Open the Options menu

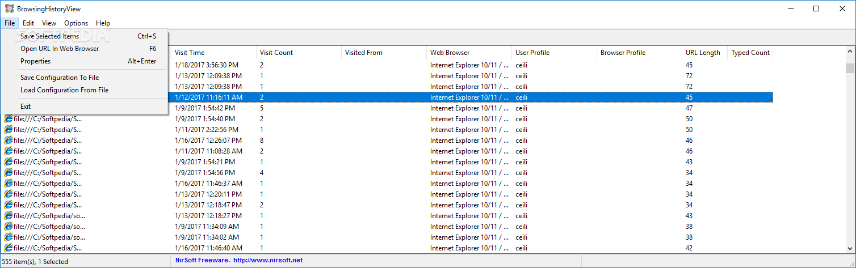click(76, 23)
